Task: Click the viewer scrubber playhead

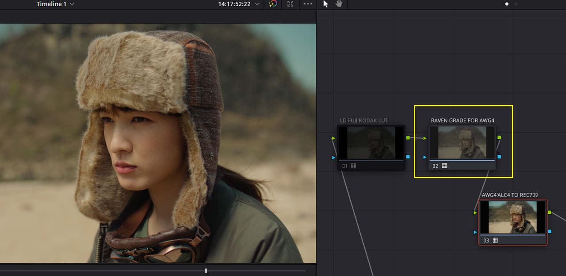Action: pyautogui.click(x=206, y=271)
